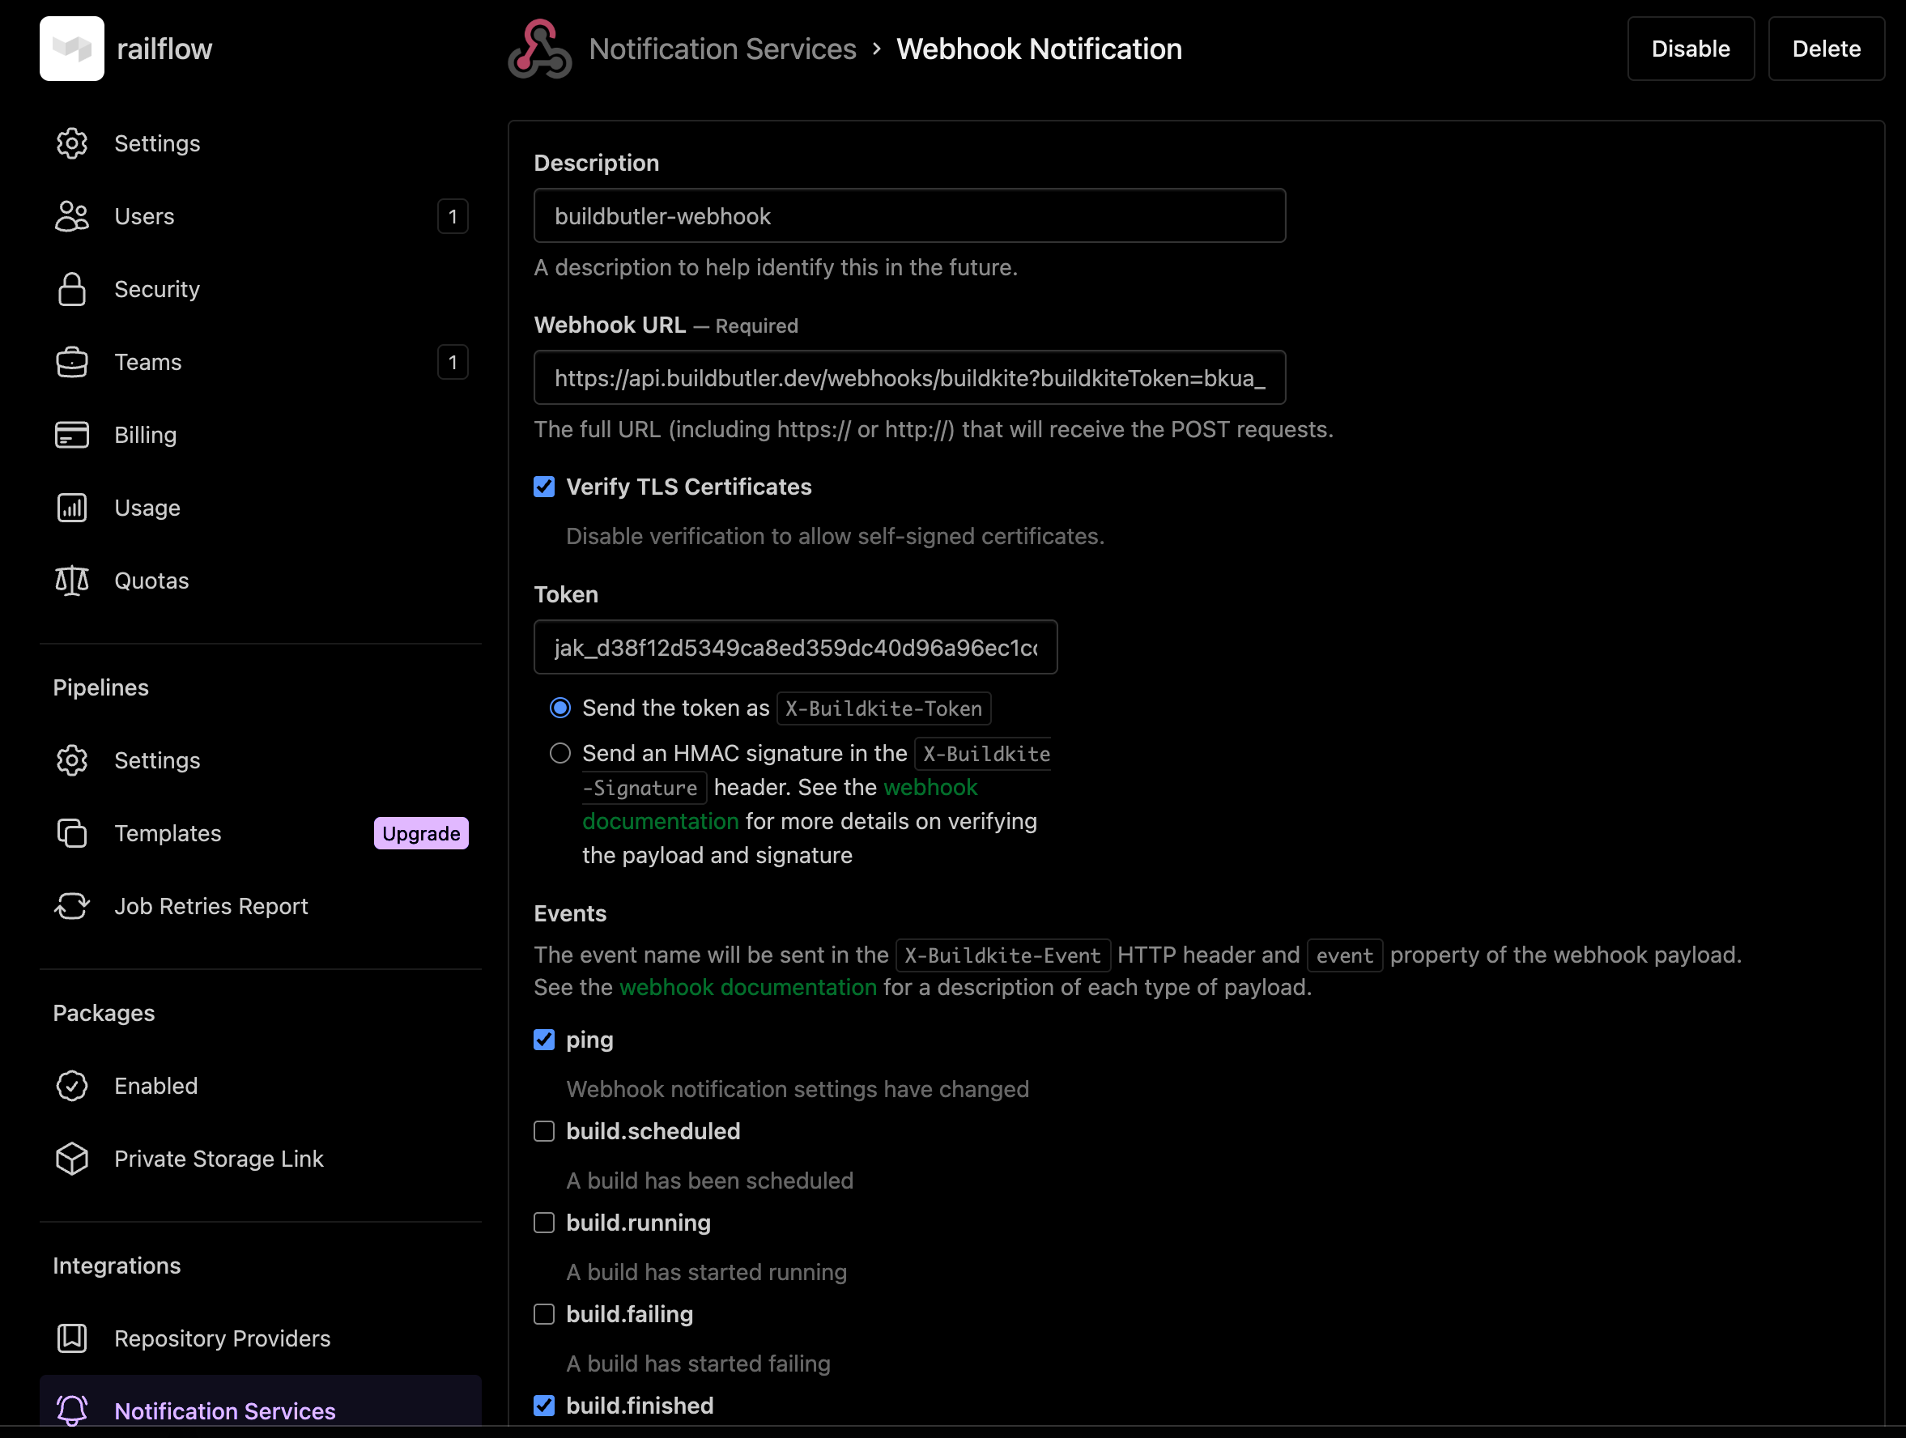The image size is (1906, 1438).
Task: Click the railflow organization logo
Action: tap(71, 49)
